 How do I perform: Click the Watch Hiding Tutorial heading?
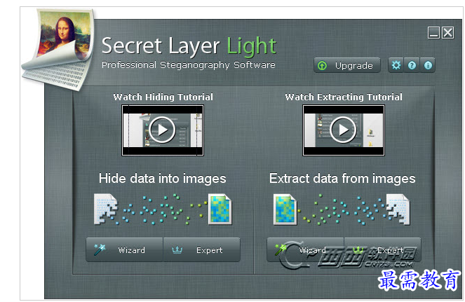tap(163, 97)
